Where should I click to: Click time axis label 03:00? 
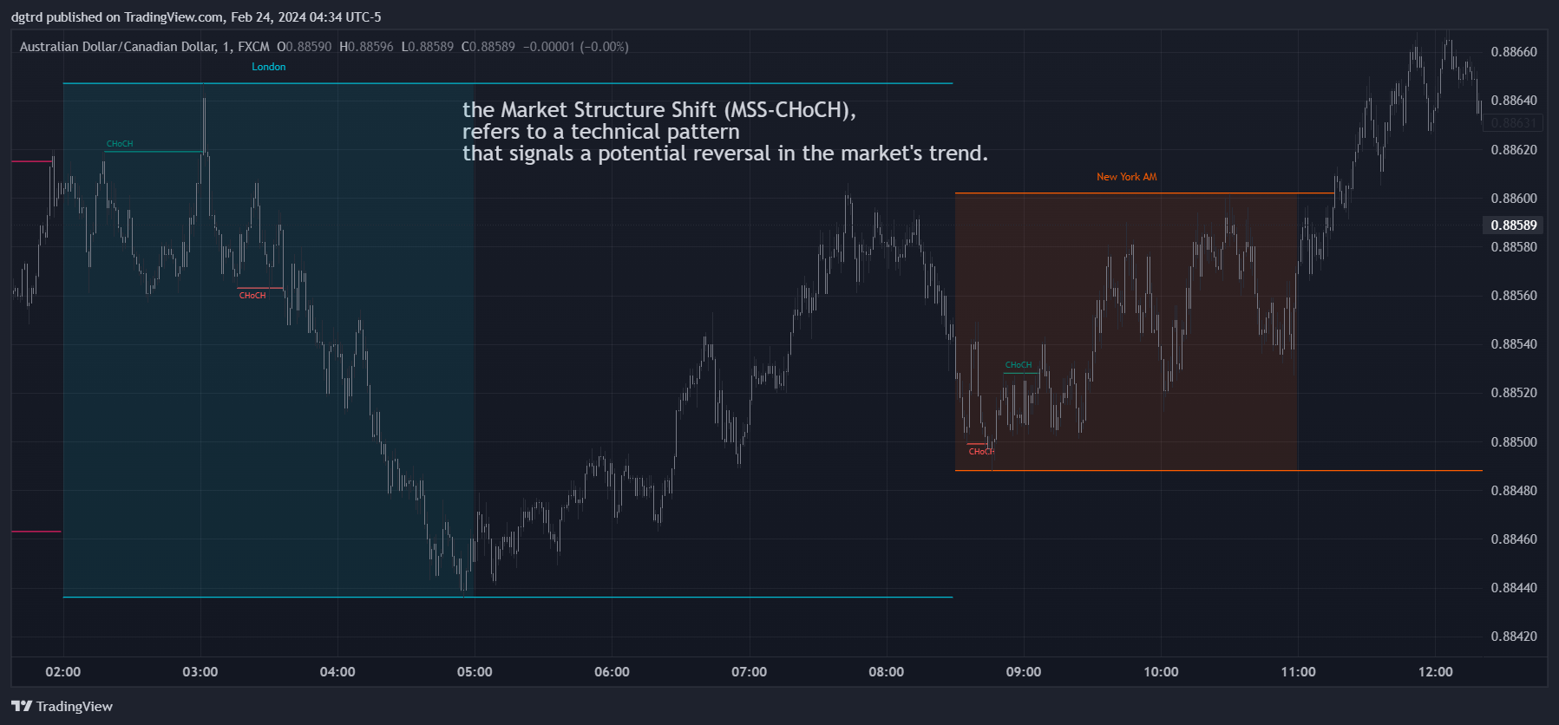pos(200,672)
